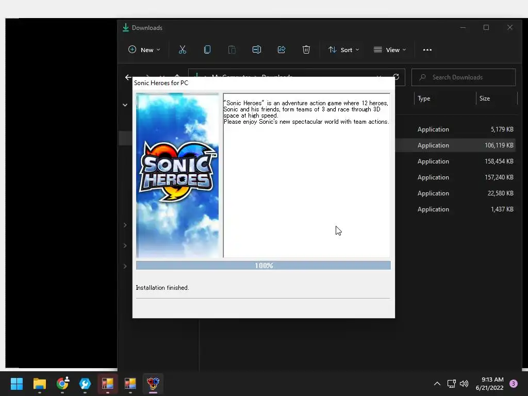
Task: Open the clock showing 9:13 AM
Action: pos(490,384)
